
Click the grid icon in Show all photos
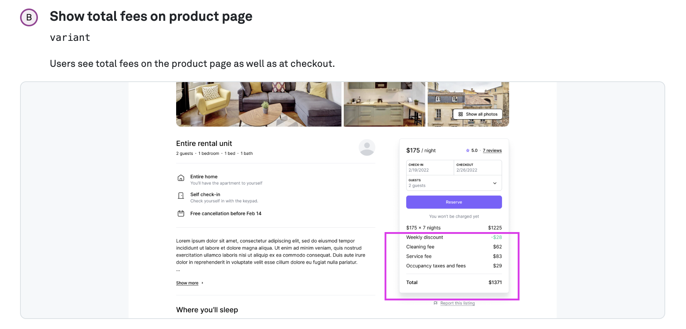(460, 114)
